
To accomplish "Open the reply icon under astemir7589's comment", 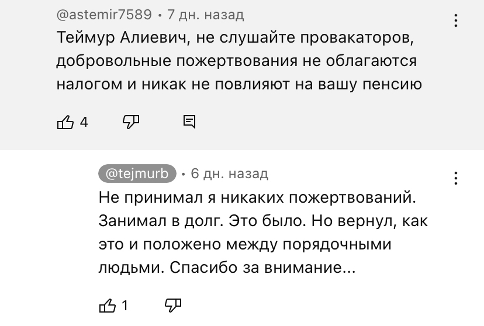I will (189, 122).
